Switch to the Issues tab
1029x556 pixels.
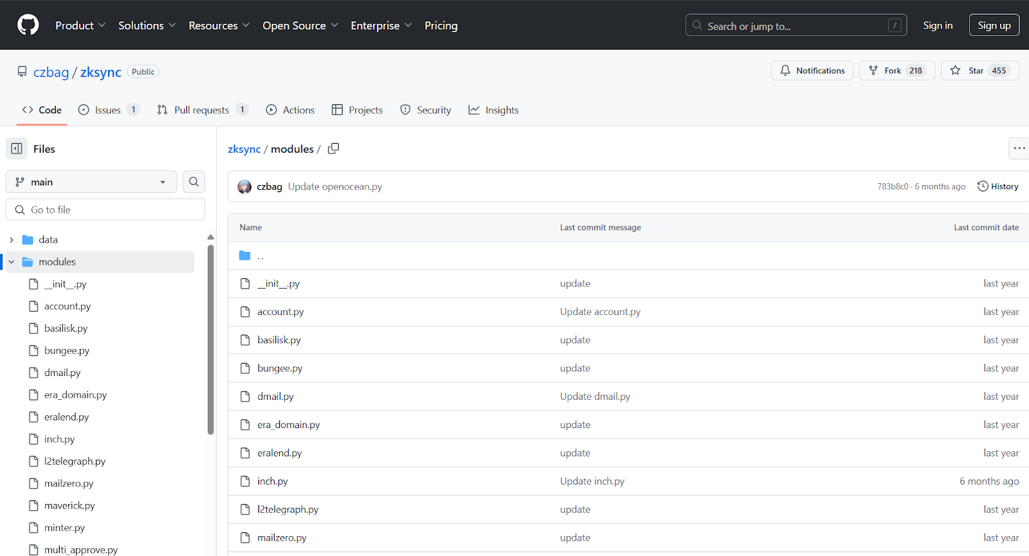(108, 110)
